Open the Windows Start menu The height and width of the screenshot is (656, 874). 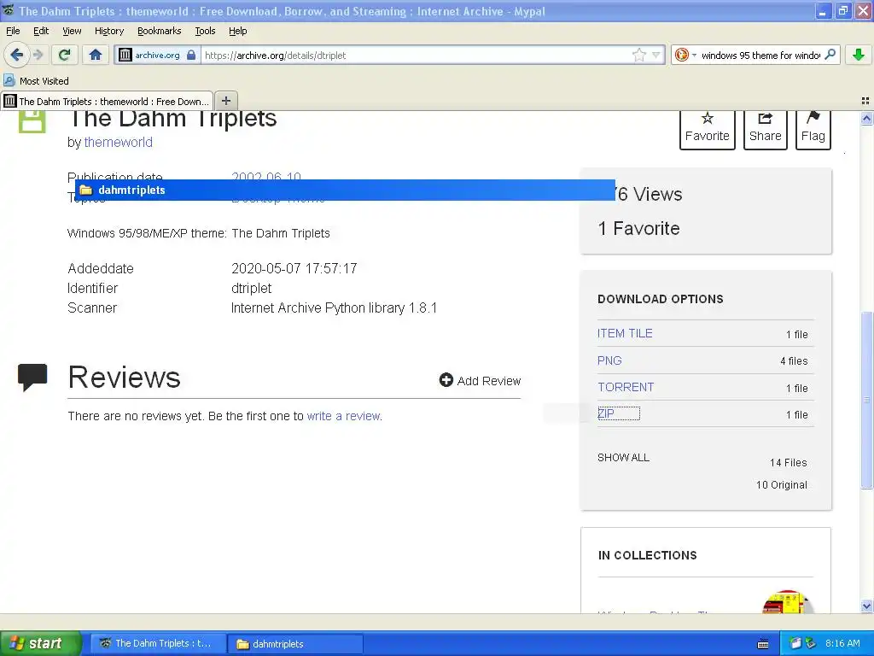pos(40,643)
